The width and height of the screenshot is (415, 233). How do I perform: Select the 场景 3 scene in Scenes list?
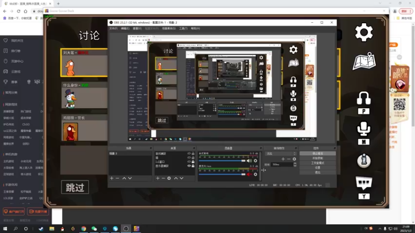(130, 153)
